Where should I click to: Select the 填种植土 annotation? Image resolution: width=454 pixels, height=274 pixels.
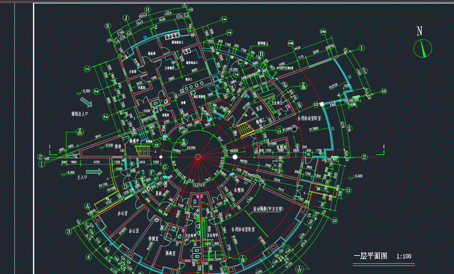pos(263,43)
